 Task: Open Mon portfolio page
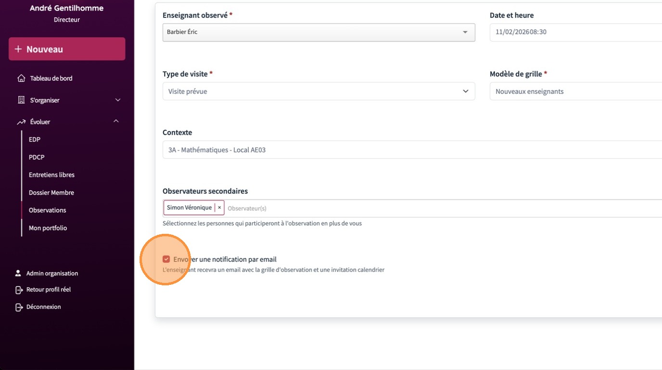click(x=48, y=228)
